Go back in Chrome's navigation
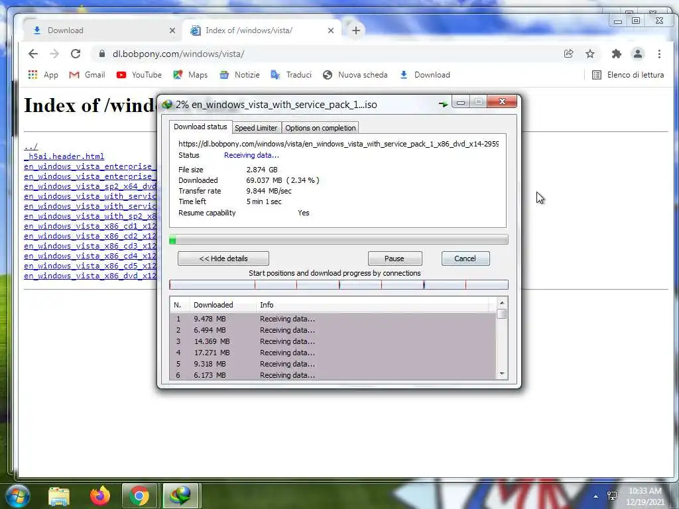This screenshot has height=509, width=679. tap(33, 54)
